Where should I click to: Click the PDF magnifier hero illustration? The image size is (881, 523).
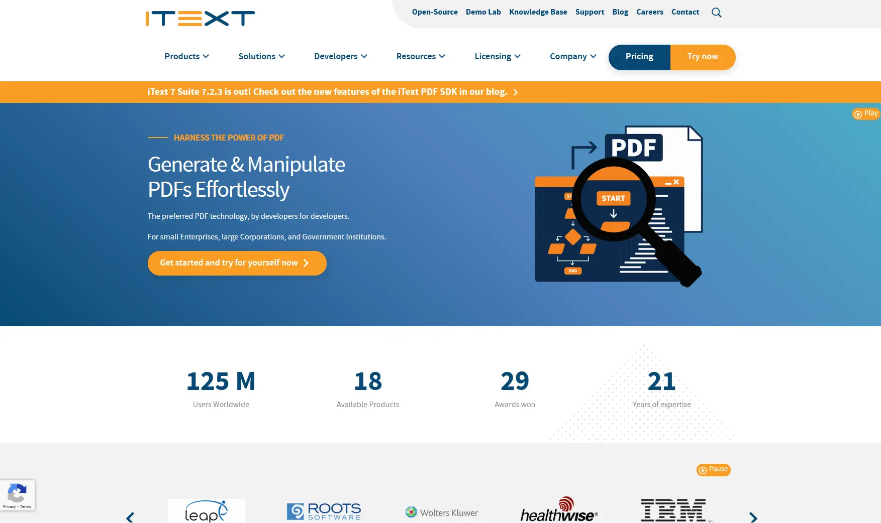coord(618,206)
